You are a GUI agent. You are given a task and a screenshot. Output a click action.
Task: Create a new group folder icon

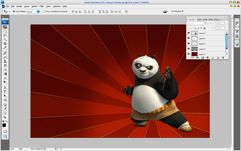pyautogui.click(x=213, y=58)
